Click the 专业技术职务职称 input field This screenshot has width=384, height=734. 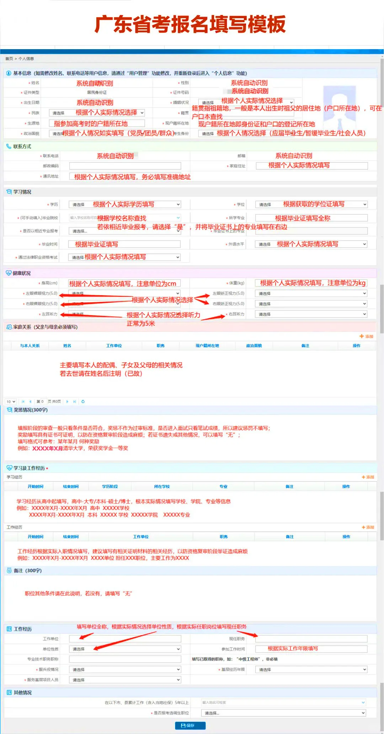[125, 659]
